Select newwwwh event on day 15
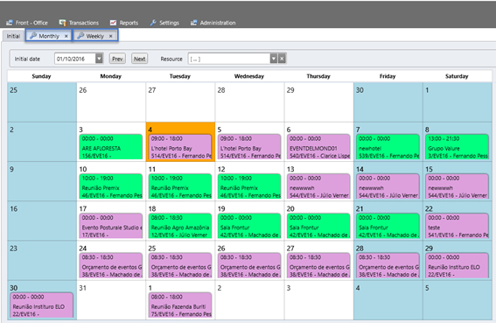The image size is (496, 323). (x=458, y=186)
